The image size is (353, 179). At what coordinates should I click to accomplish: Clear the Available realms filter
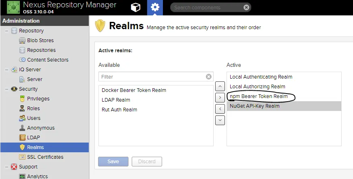pos(209,77)
